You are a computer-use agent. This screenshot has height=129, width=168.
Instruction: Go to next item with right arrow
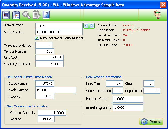[x=92, y=26]
